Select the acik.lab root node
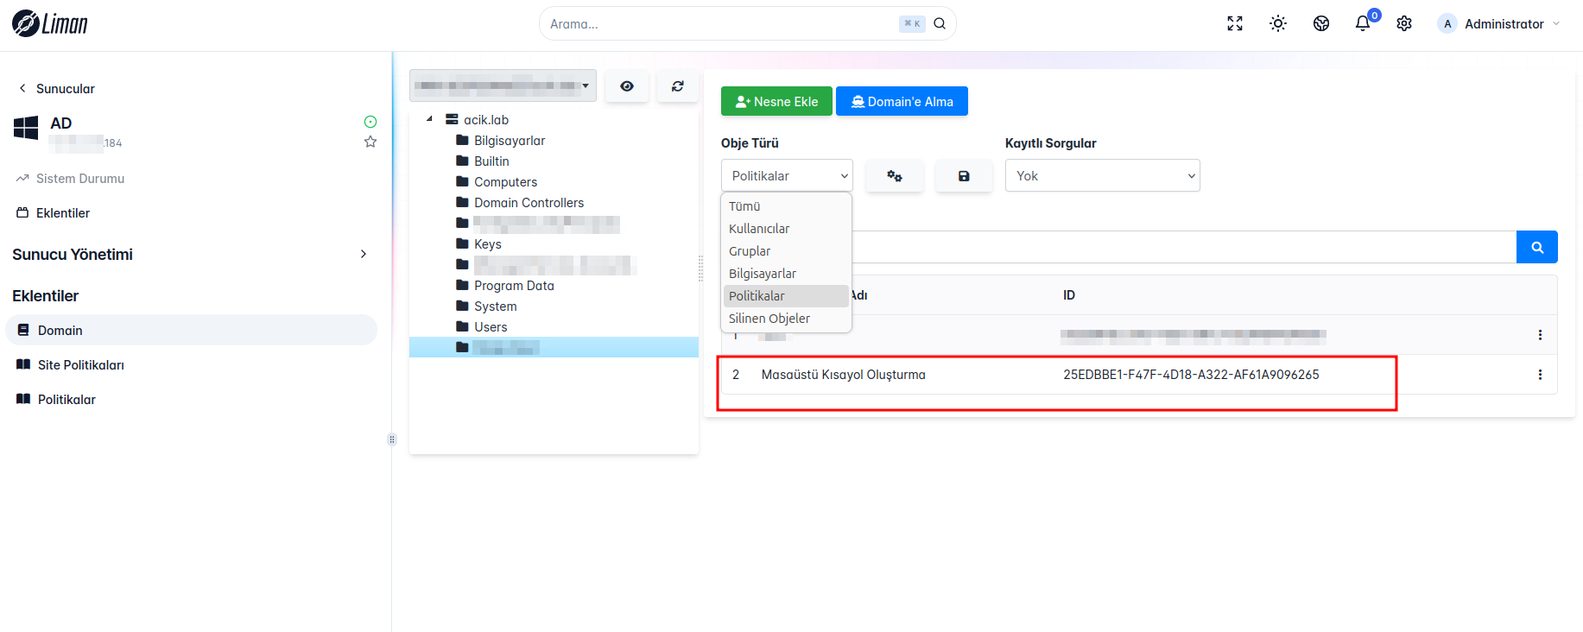The width and height of the screenshot is (1583, 632). point(486,119)
